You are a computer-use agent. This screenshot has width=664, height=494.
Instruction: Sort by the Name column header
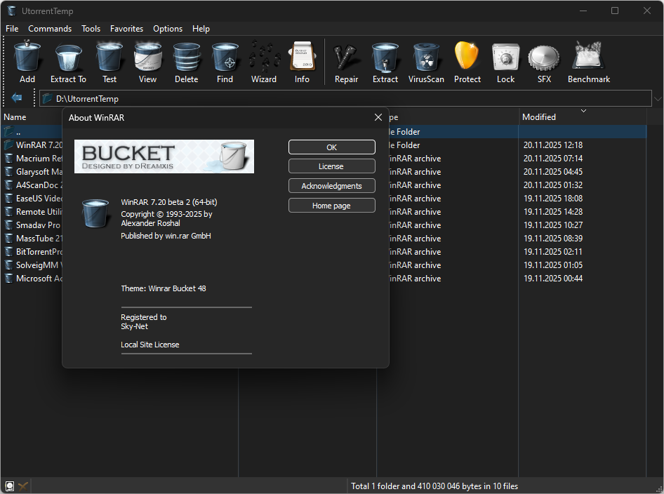(x=32, y=116)
